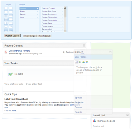This screenshot has height=129, width=133.
Task: Click the Reset To Default button
Action: 44,36
